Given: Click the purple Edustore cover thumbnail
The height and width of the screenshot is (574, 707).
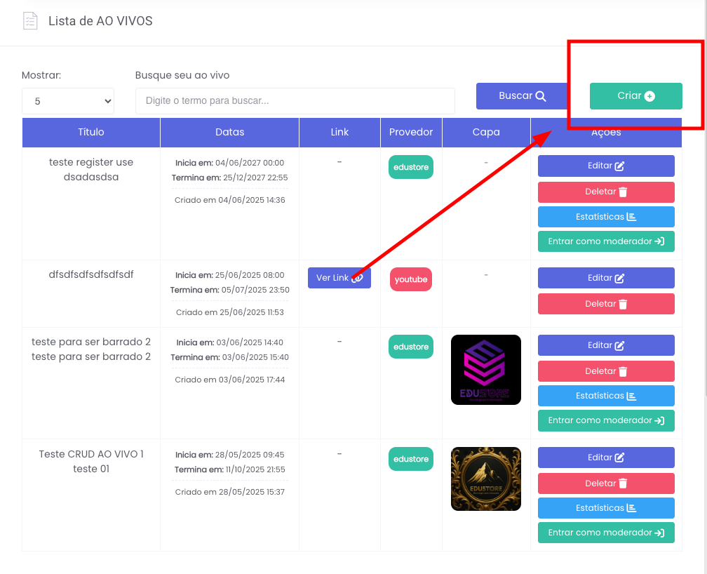Looking at the screenshot, I should 485,370.
